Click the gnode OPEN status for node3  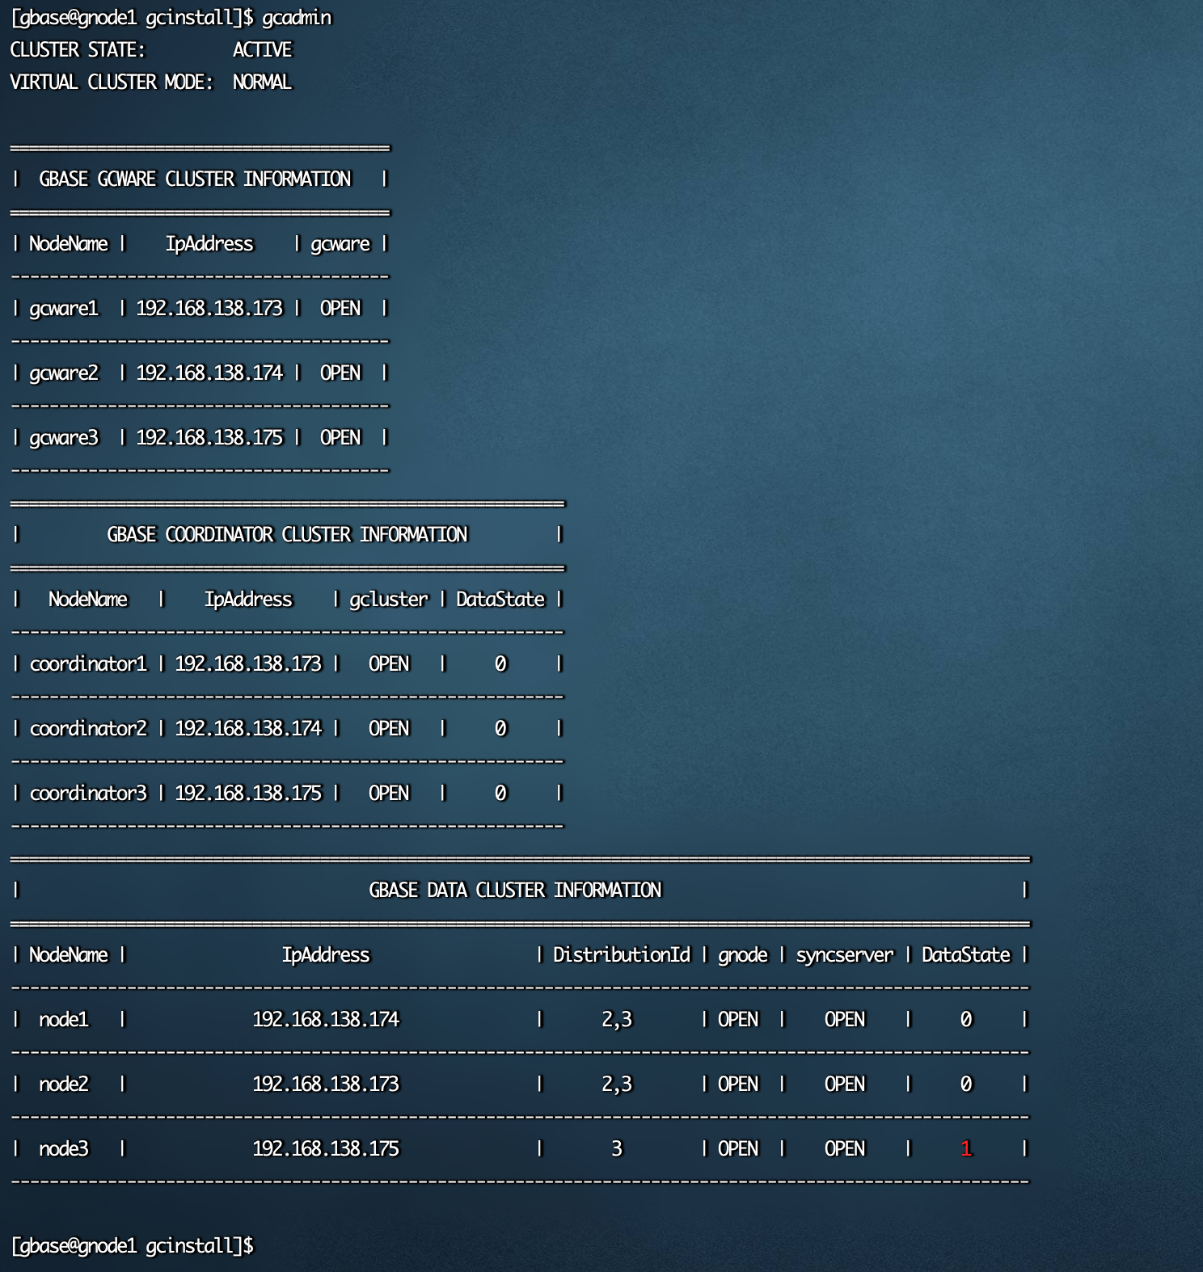(738, 1149)
